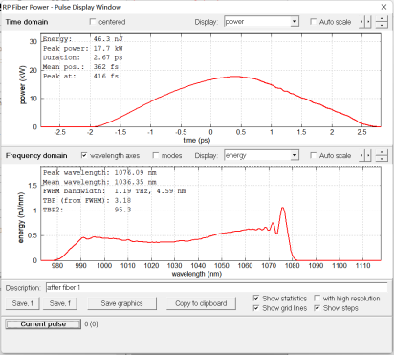The width and height of the screenshot is (394, 356).
Task: Click the 'TBP2: 95.3' statistic
Action: click(87, 210)
